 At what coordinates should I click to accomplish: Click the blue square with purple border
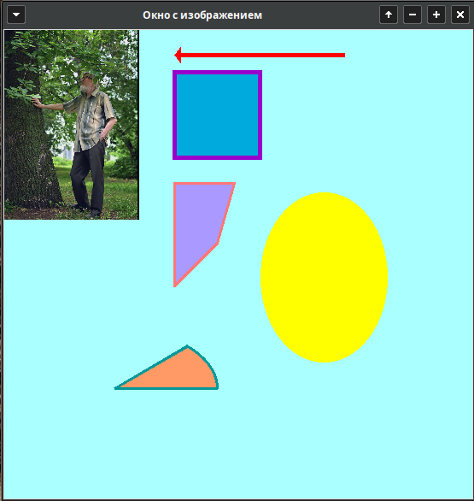pyautogui.click(x=218, y=115)
